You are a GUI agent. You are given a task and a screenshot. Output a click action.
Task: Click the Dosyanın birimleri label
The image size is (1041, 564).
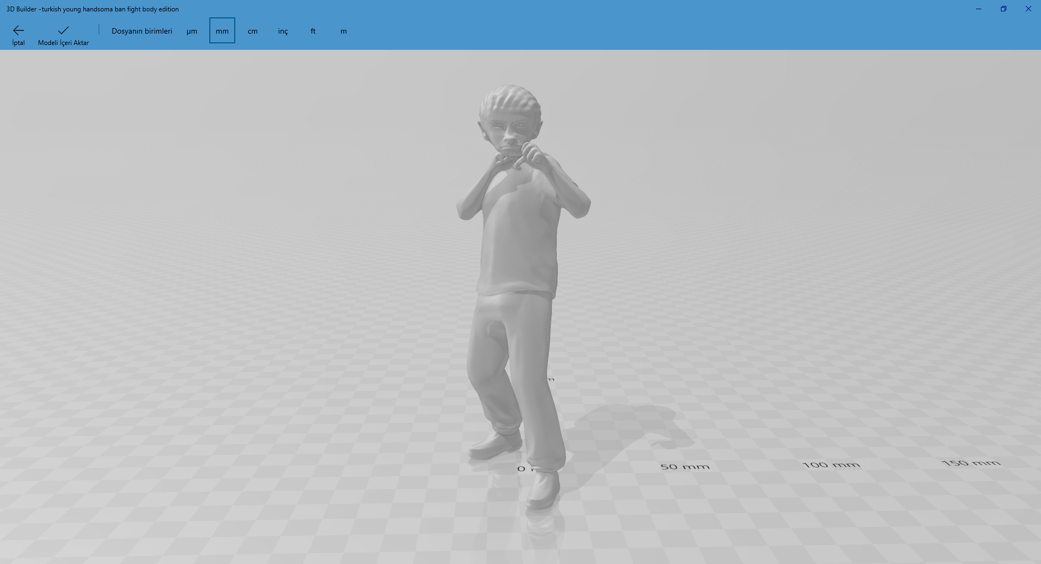pyautogui.click(x=142, y=31)
